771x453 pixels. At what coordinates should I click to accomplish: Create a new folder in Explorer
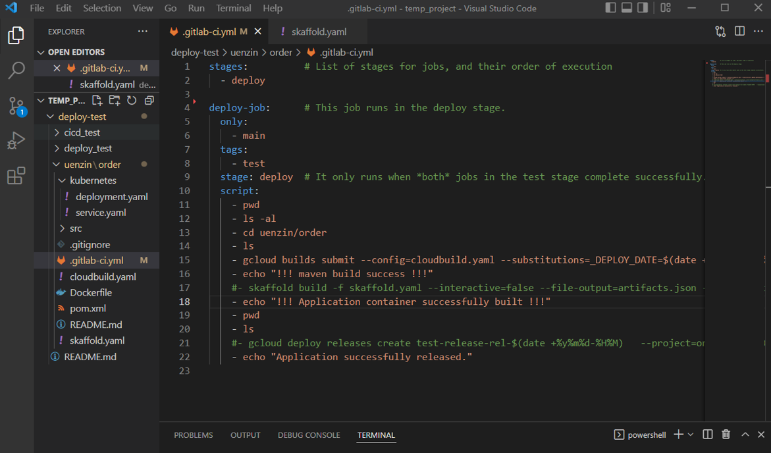pos(114,100)
